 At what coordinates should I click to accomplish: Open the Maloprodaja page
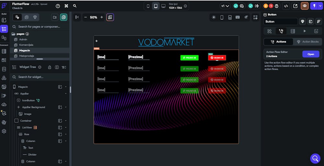point(27,56)
